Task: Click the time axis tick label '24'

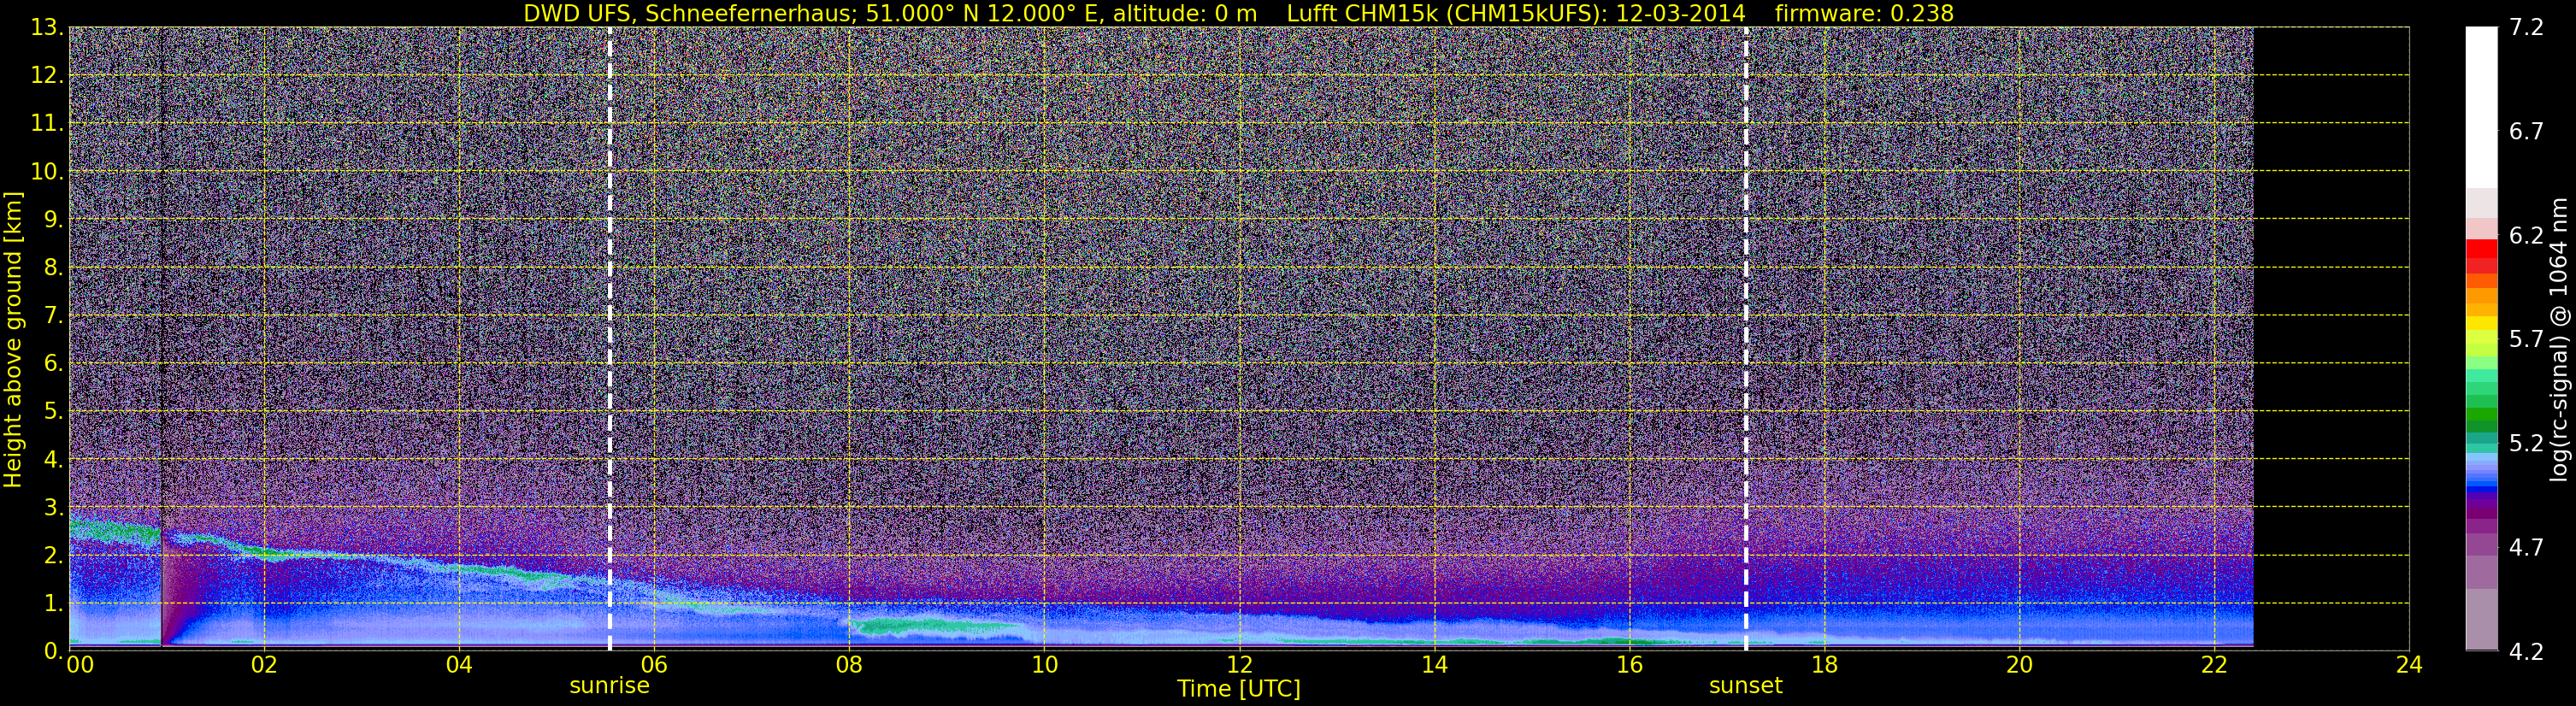Action: tap(2409, 664)
